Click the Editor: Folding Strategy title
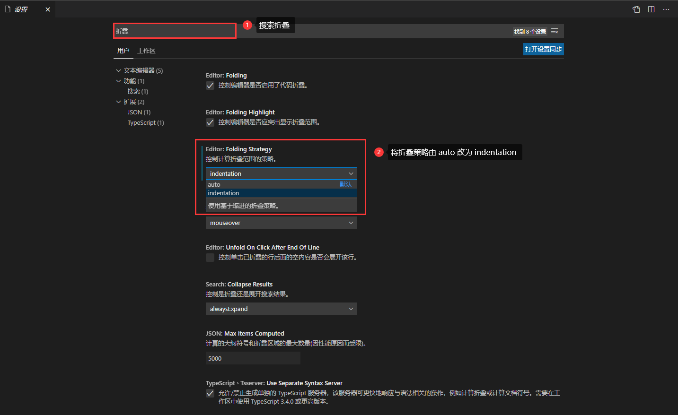Viewport: 678px width, 415px height. [x=239, y=149]
